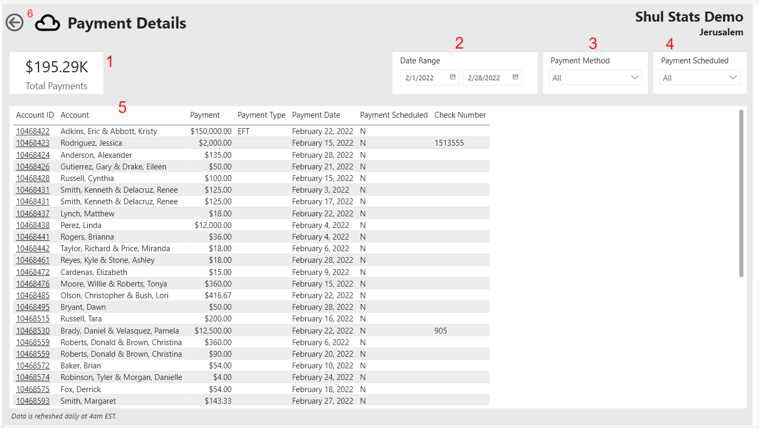Screen dimensions: 759x428
Task: Open account link 10468422
Action: (x=33, y=130)
